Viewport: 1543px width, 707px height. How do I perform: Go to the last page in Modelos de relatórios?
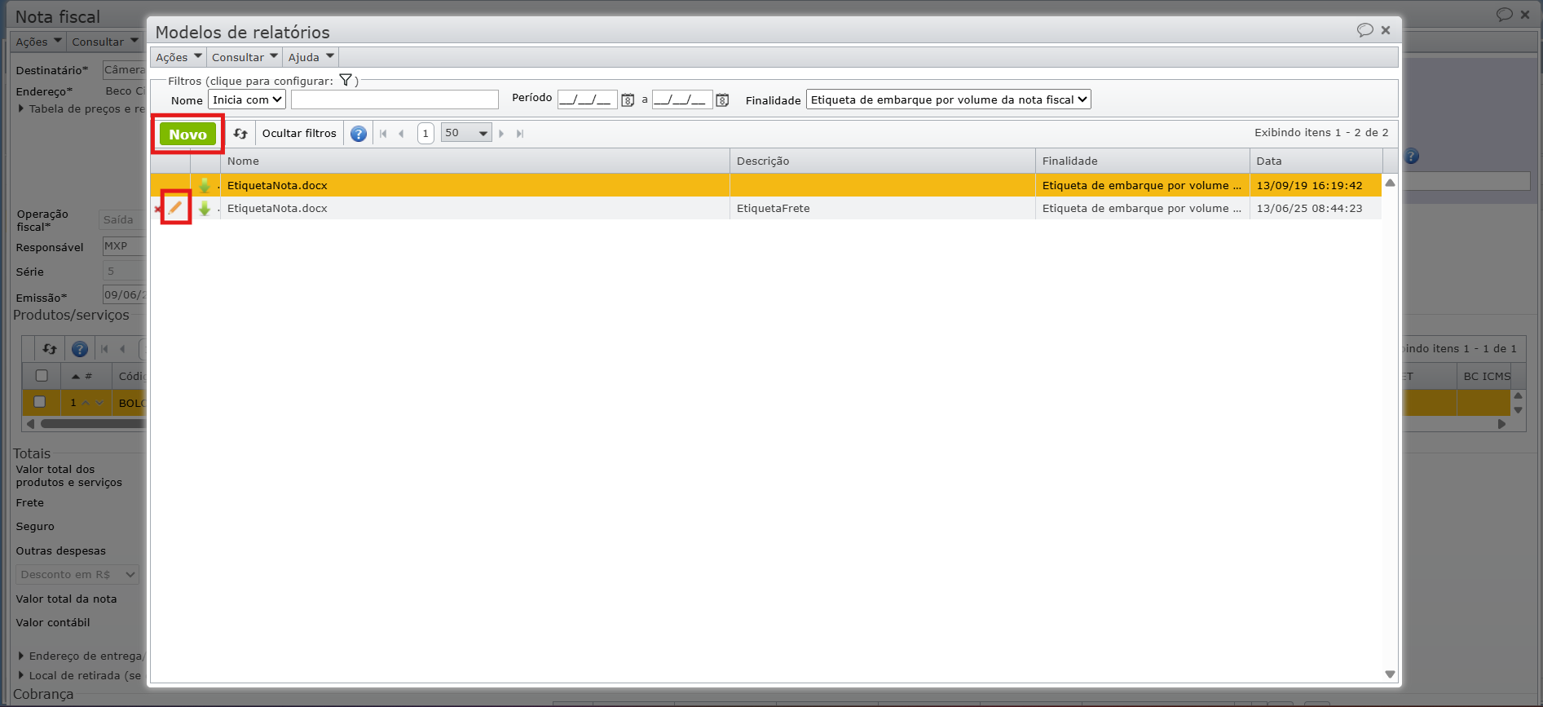click(520, 134)
